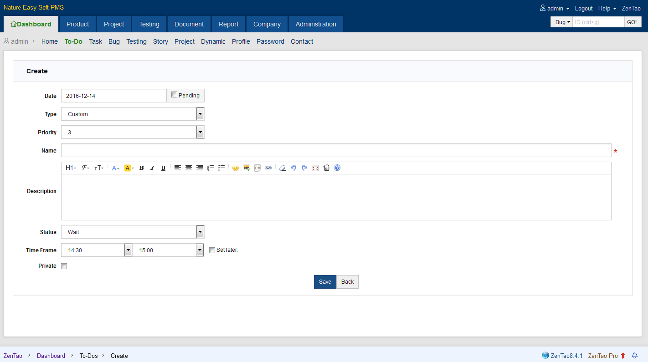Click the insert image icon
Image resolution: width=648 pixels, height=362 pixels.
coord(247,168)
